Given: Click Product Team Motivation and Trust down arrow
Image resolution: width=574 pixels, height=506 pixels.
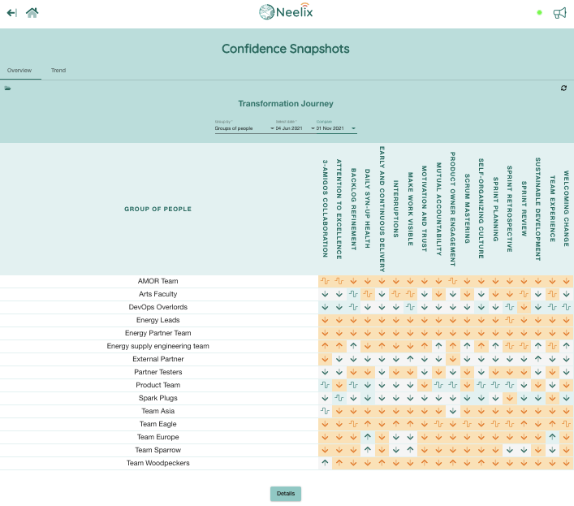Looking at the screenshot, I should click(425, 385).
